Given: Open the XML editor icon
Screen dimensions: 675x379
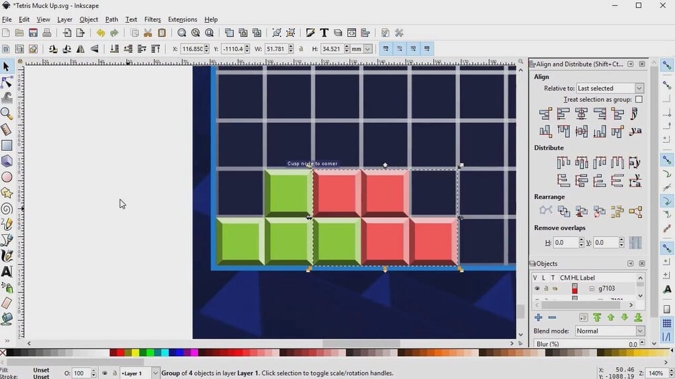Looking at the screenshot, I should (352, 33).
